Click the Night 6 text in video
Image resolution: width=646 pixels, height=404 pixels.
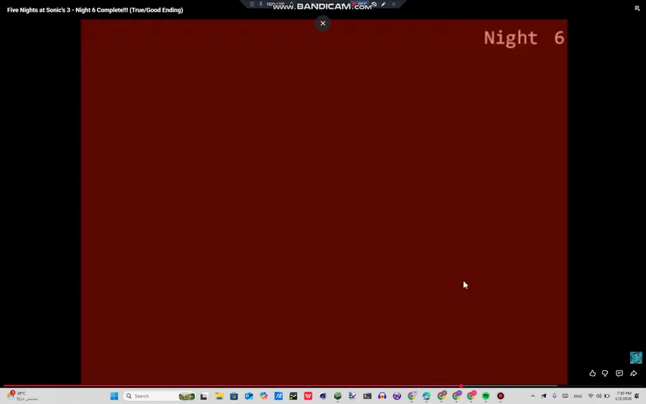coord(524,38)
